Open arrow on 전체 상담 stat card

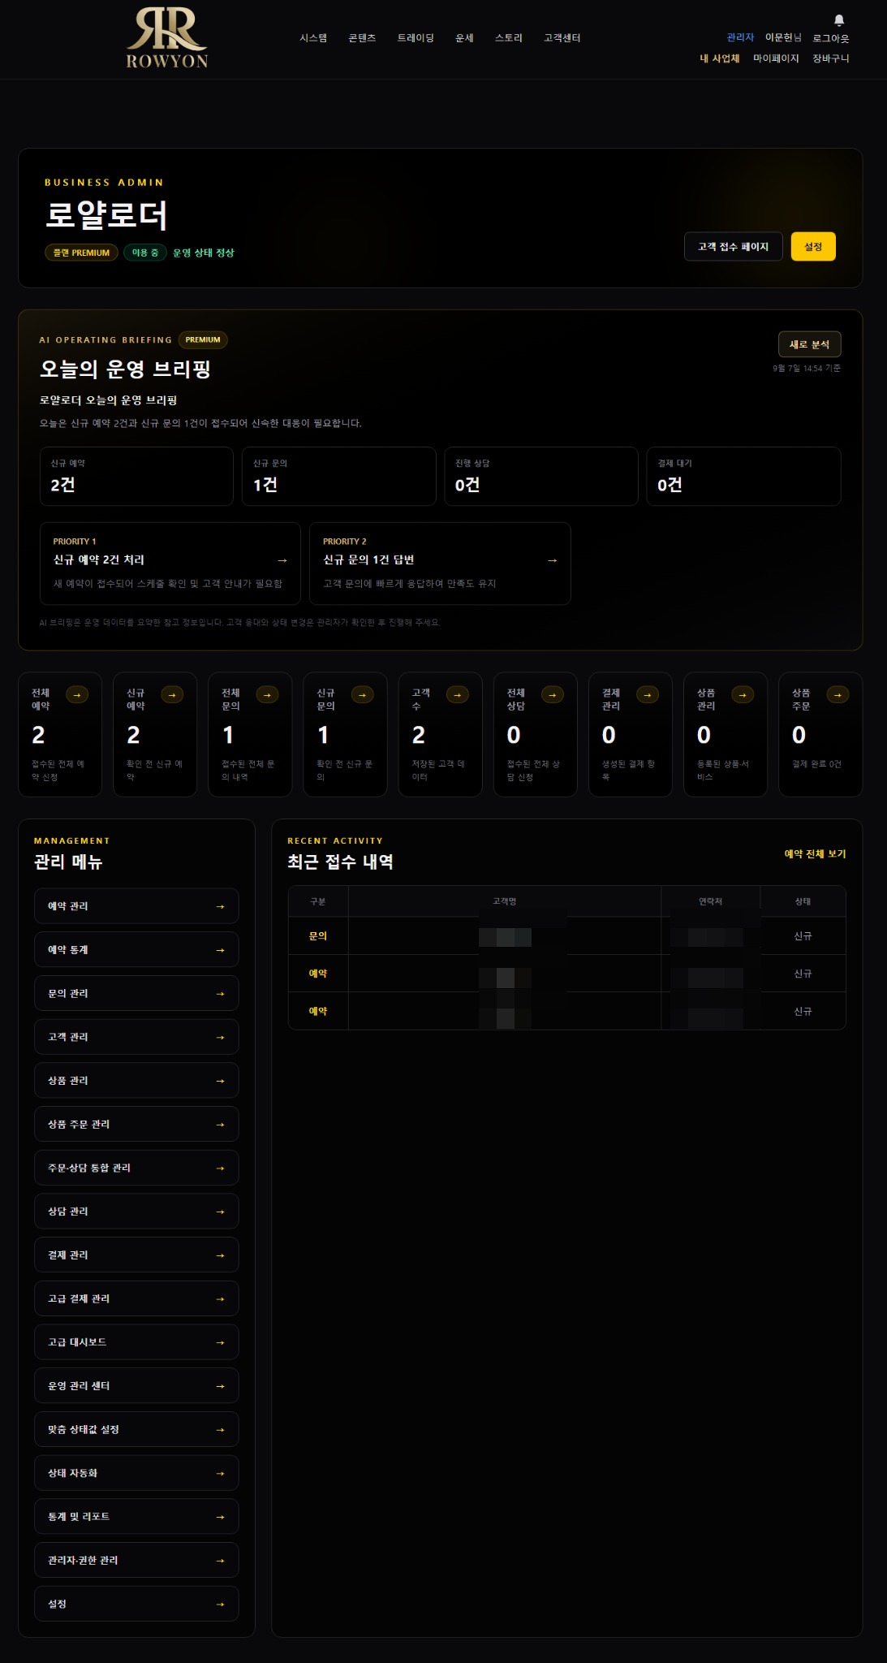point(553,695)
